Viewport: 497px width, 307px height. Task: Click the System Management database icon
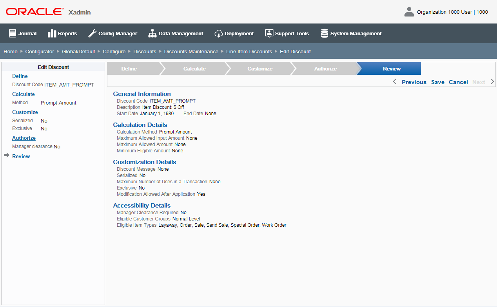[324, 33]
